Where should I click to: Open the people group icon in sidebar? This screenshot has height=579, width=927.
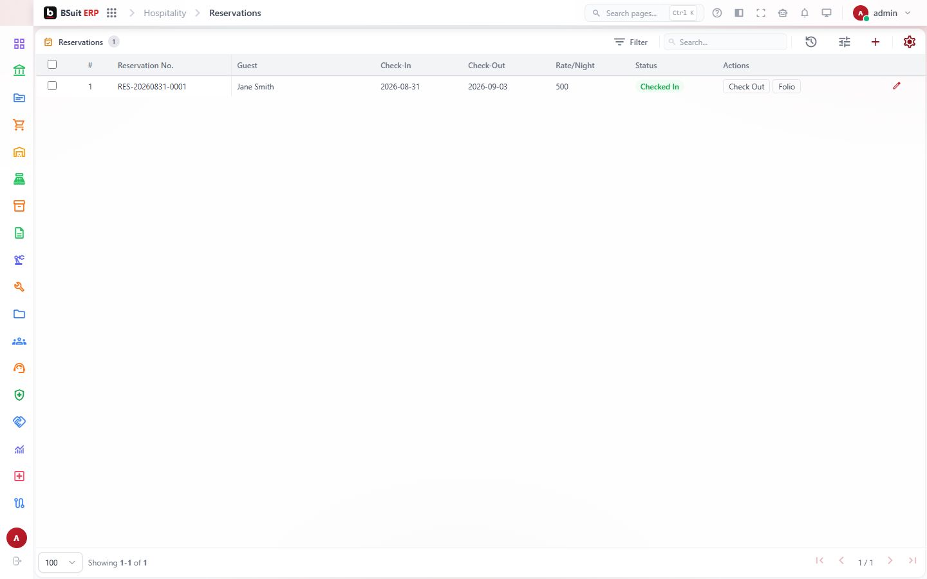(19, 341)
